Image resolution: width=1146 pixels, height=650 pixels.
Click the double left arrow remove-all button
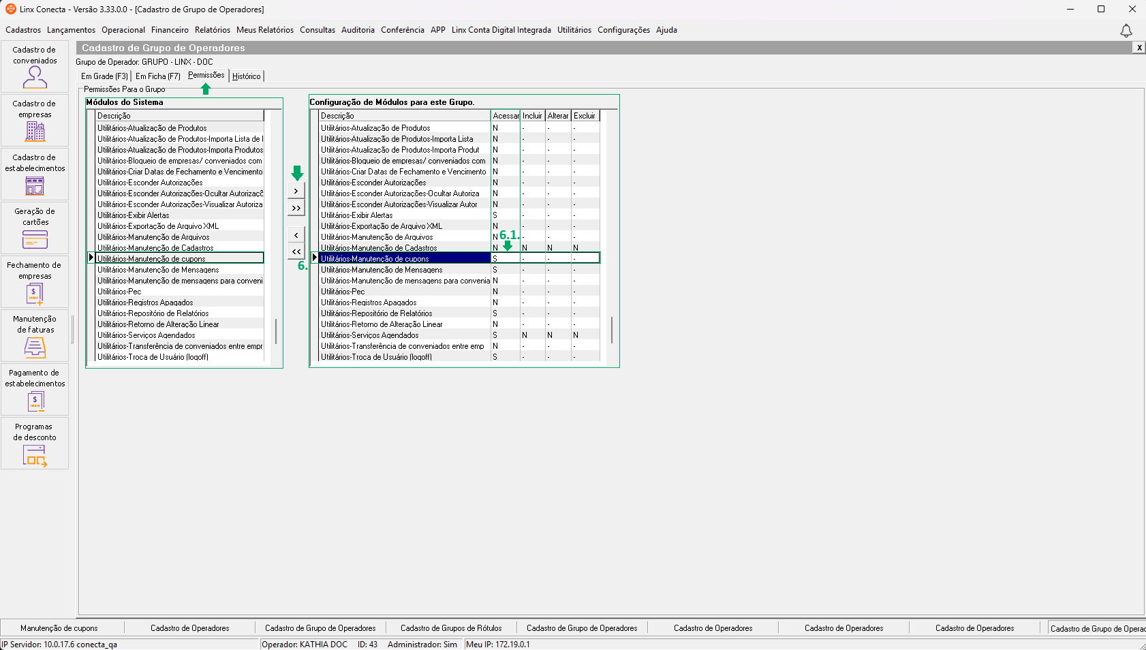pyautogui.click(x=296, y=251)
